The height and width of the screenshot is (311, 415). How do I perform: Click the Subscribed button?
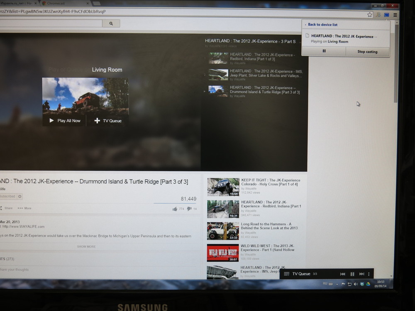[x=7, y=196]
